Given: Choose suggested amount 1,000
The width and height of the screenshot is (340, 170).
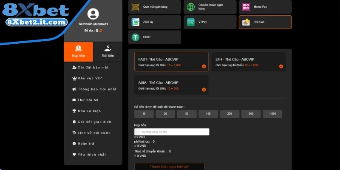Looking at the screenshot, I should (x=272, y=114).
